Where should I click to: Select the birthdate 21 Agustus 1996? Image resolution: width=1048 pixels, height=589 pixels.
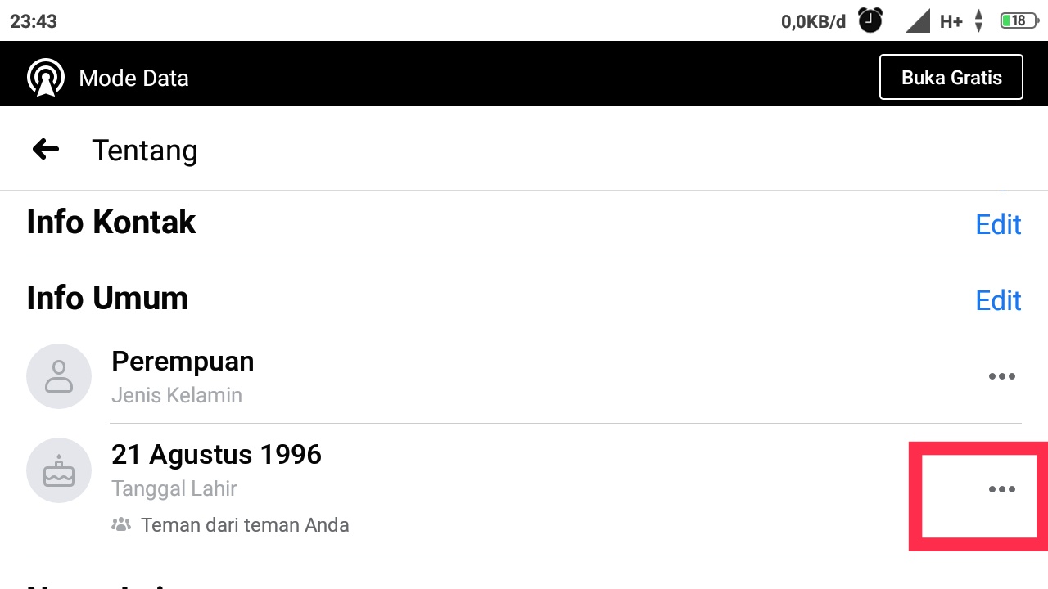coord(216,455)
